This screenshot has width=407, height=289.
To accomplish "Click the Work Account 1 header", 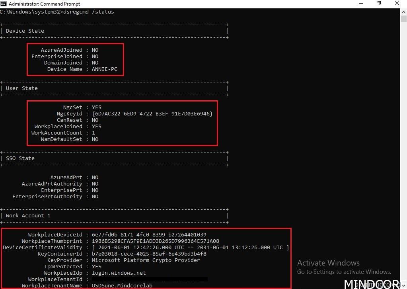I will point(28,216).
